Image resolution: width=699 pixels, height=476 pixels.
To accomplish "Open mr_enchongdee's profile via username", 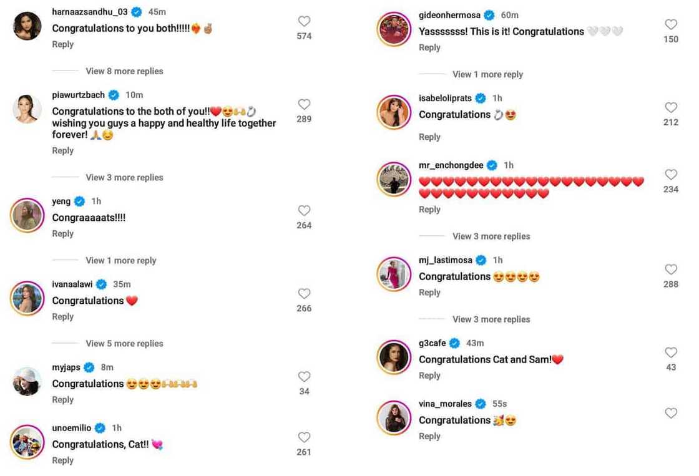I will coord(452,165).
